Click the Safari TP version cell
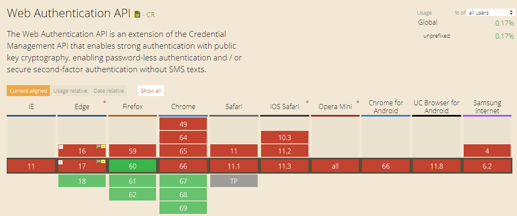The height and width of the screenshot is (216, 517). (234, 181)
